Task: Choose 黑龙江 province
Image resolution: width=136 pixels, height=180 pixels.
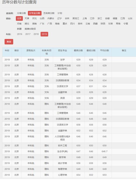Action: 76,18
